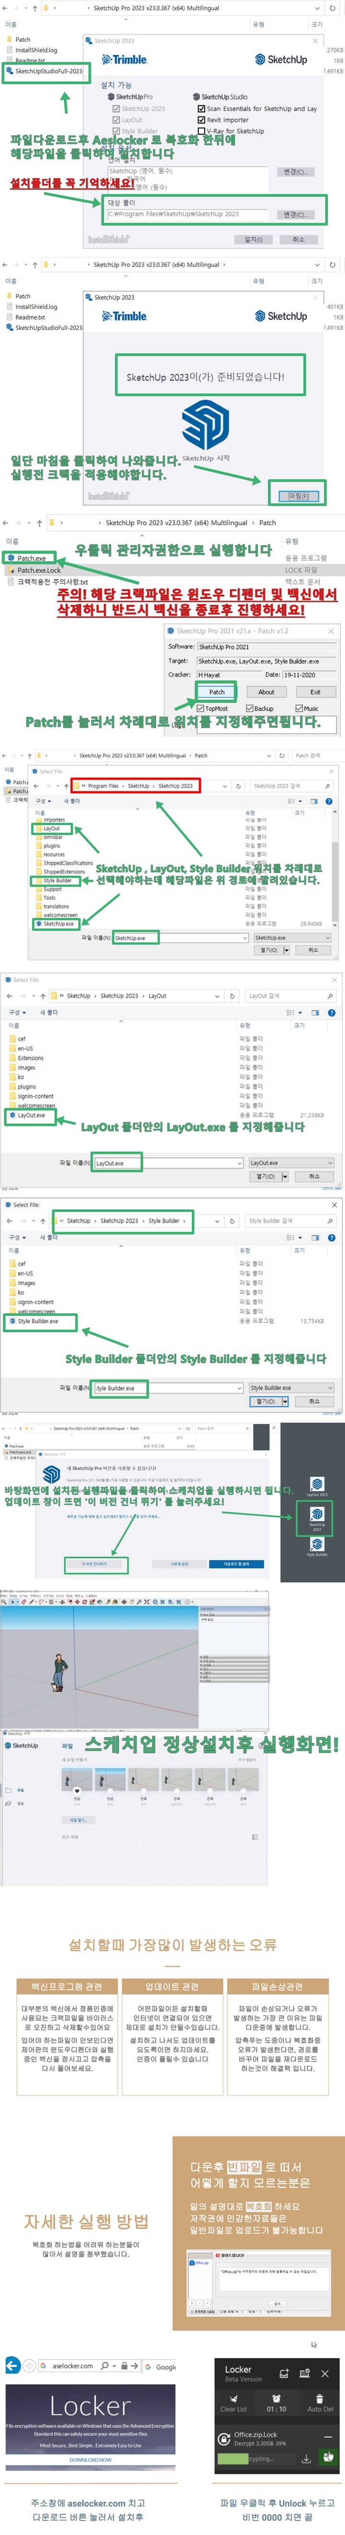The height and width of the screenshot is (2535, 345).
Task: Open LayOut 2023 desktop shortcut
Action: [x=317, y=1487]
